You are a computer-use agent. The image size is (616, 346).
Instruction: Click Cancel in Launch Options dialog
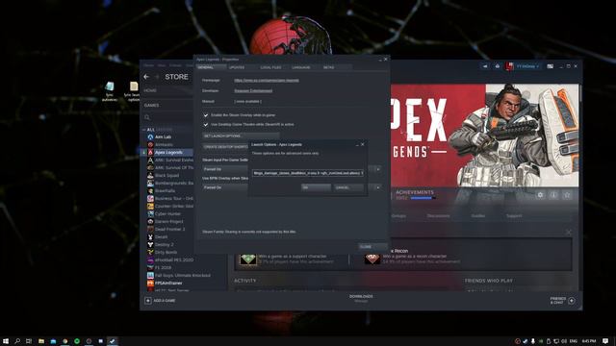(348, 187)
